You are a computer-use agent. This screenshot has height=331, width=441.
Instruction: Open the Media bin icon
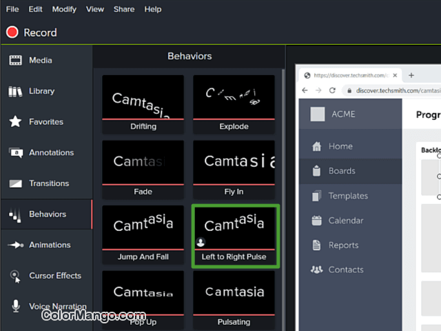pyautogui.click(x=15, y=61)
